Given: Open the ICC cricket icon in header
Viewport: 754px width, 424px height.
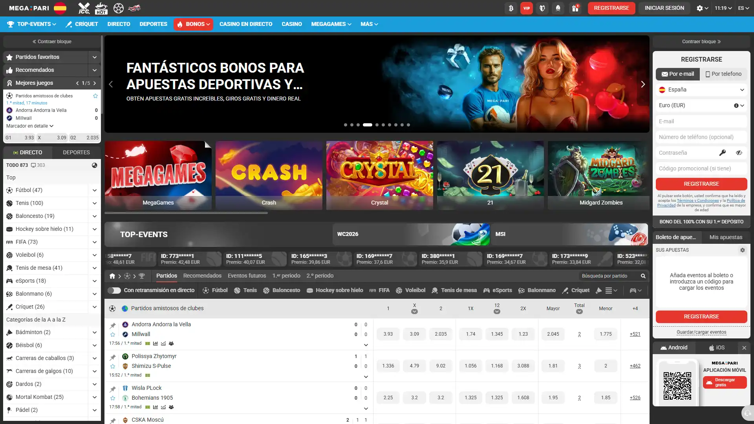Looking at the screenshot, I should coord(84,8).
